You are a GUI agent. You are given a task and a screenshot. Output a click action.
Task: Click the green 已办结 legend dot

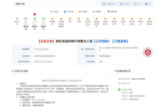click(x=51, y=11)
